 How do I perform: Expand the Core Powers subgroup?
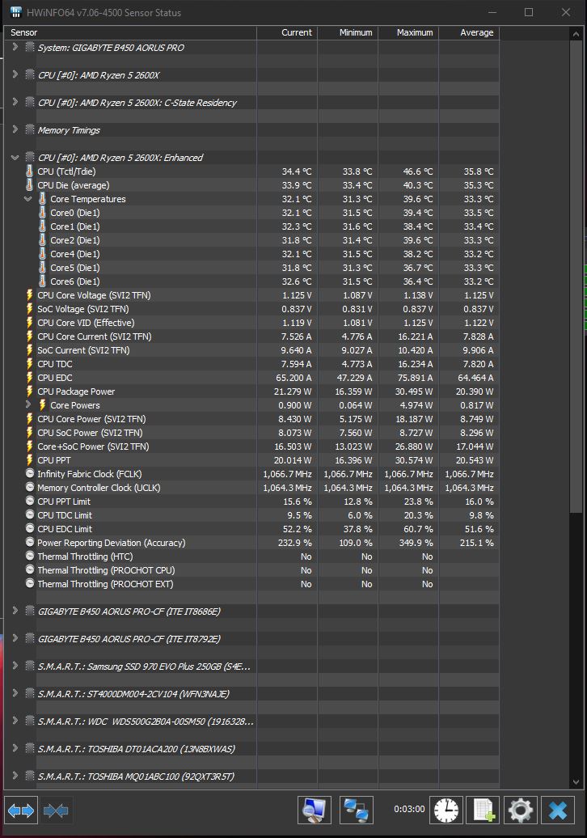click(27, 405)
